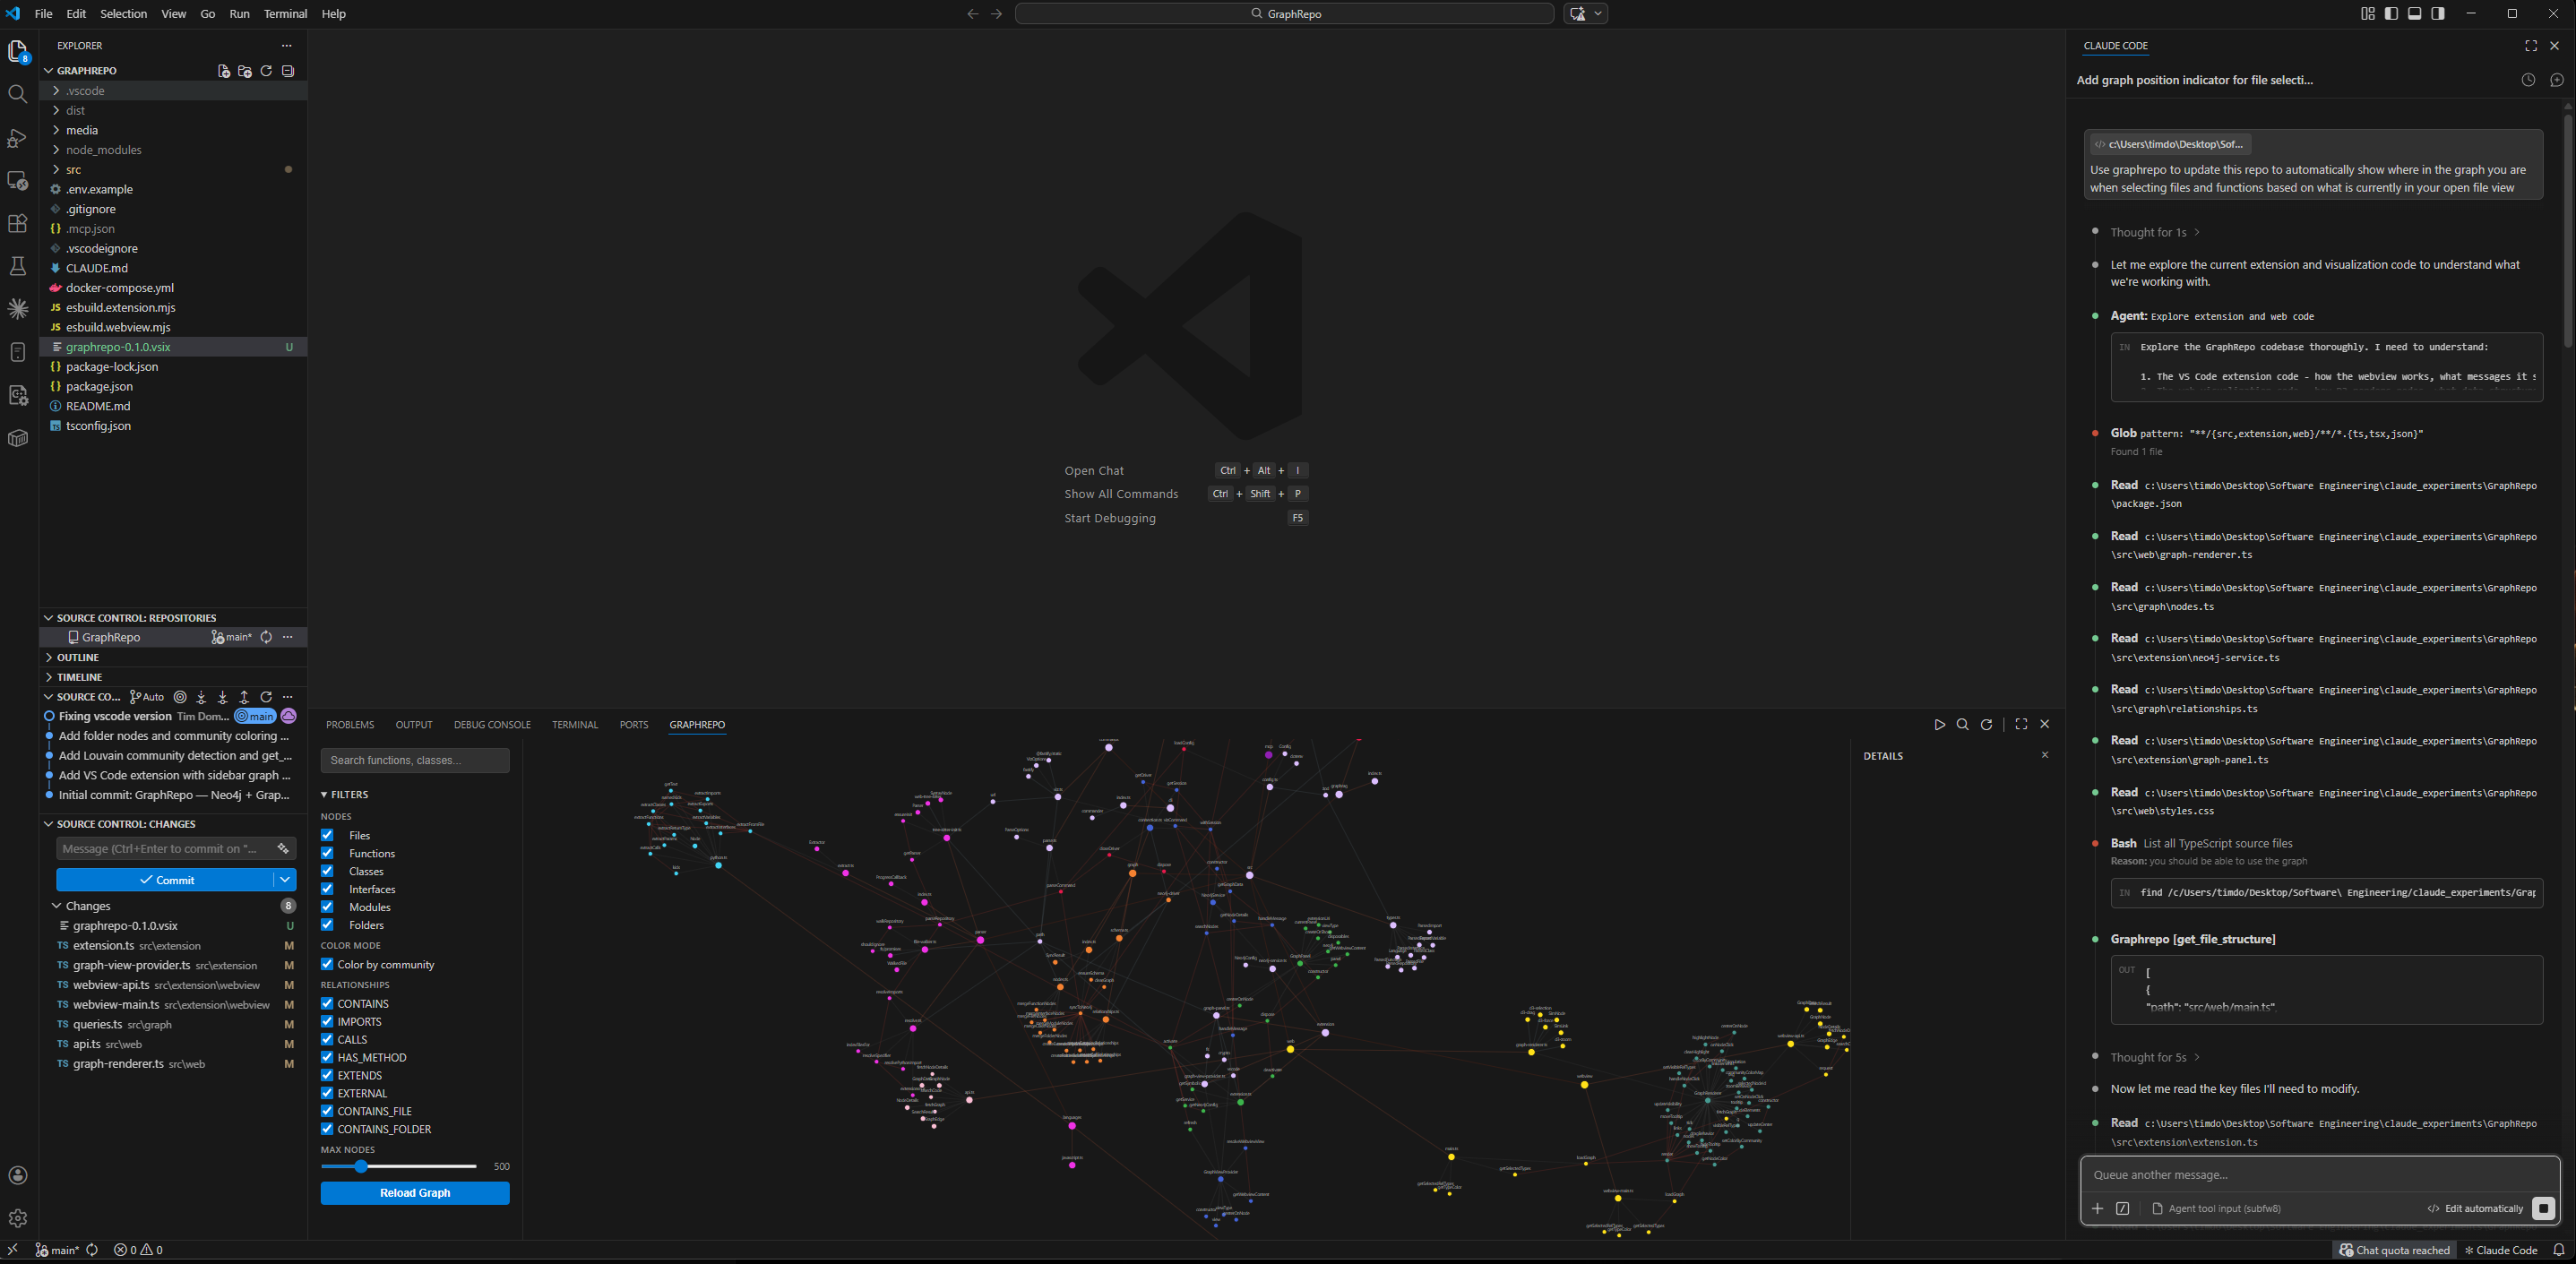Click the Reload Graph button
The image size is (2576, 1264).
[414, 1192]
